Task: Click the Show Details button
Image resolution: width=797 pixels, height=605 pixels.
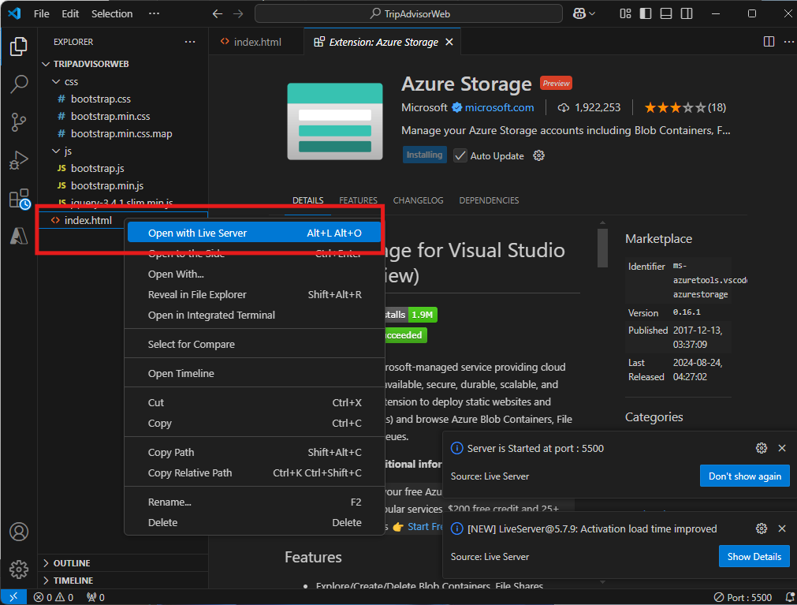Action: [754, 556]
